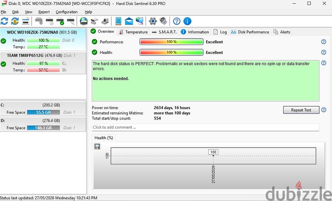Click the TEAM disk 57 °C temperature bar
This screenshot has width=332, height=201.
pyautogui.click(x=43, y=70)
